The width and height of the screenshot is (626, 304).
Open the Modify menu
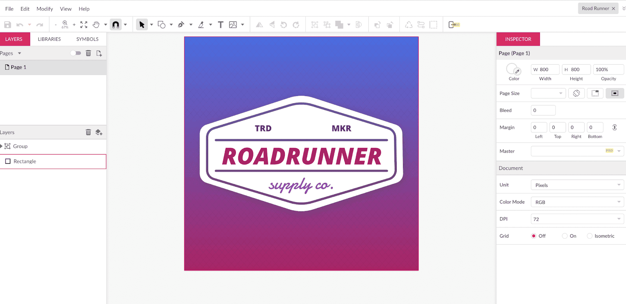(45, 9)
